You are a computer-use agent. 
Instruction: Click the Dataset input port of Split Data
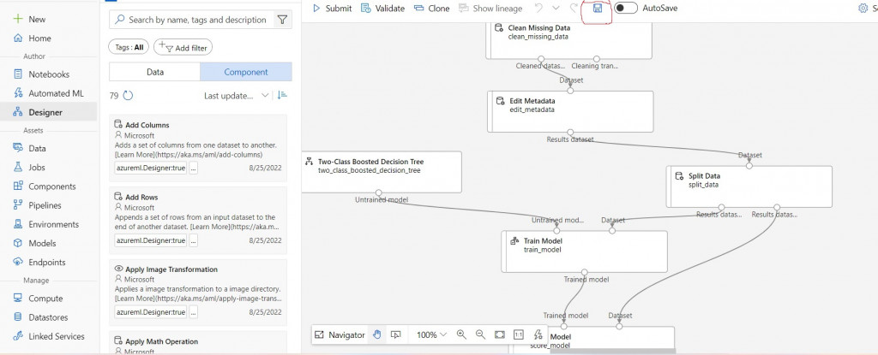(749, 165)
